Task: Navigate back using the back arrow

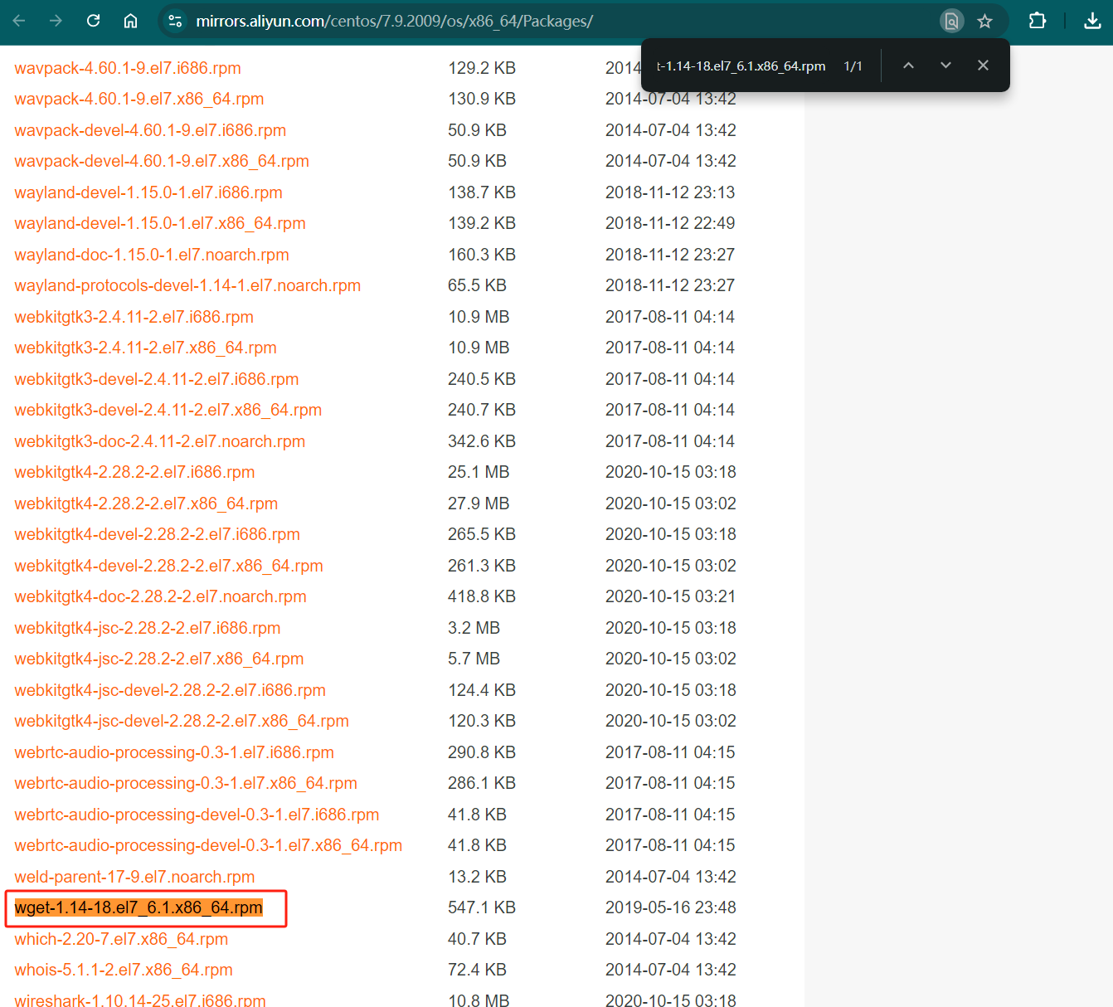Action: click(x=17, y=21)
